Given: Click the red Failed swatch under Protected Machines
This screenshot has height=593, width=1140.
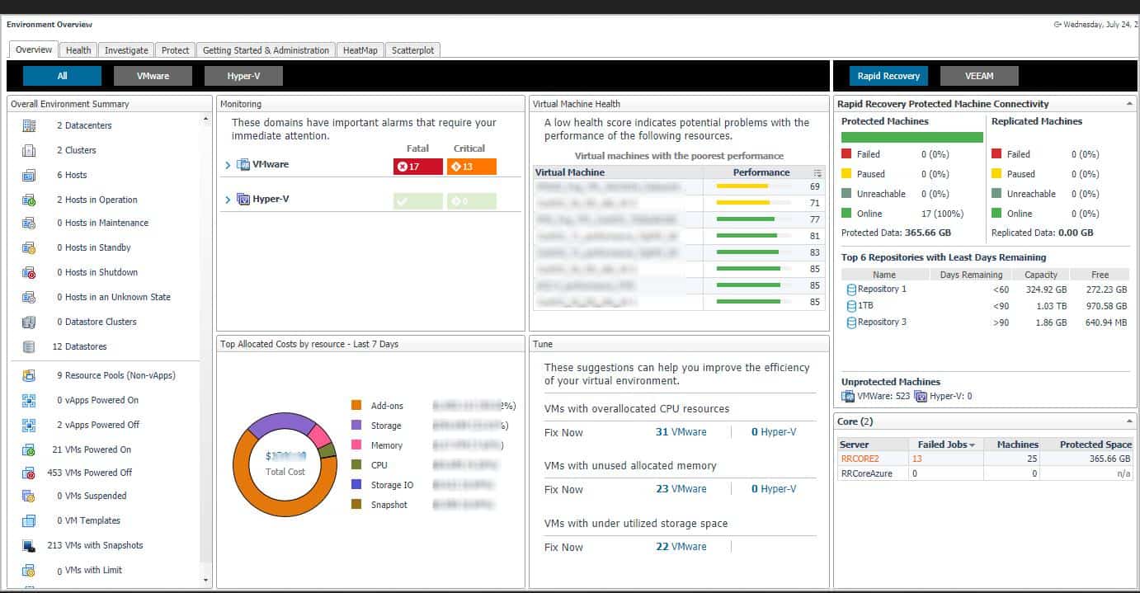Looking at the screenshot, I should tap(846, 154).
